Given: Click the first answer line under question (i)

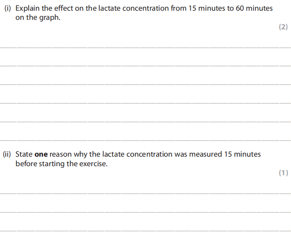Looking at the screenshot, I should pyautogui.click(x=145, y=48).
